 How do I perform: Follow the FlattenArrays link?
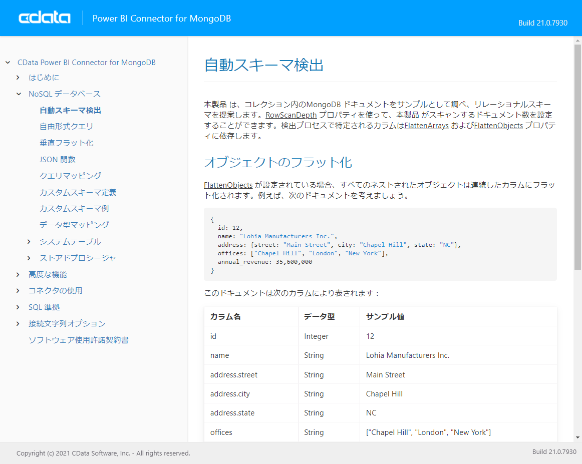[x=426, y=126]
